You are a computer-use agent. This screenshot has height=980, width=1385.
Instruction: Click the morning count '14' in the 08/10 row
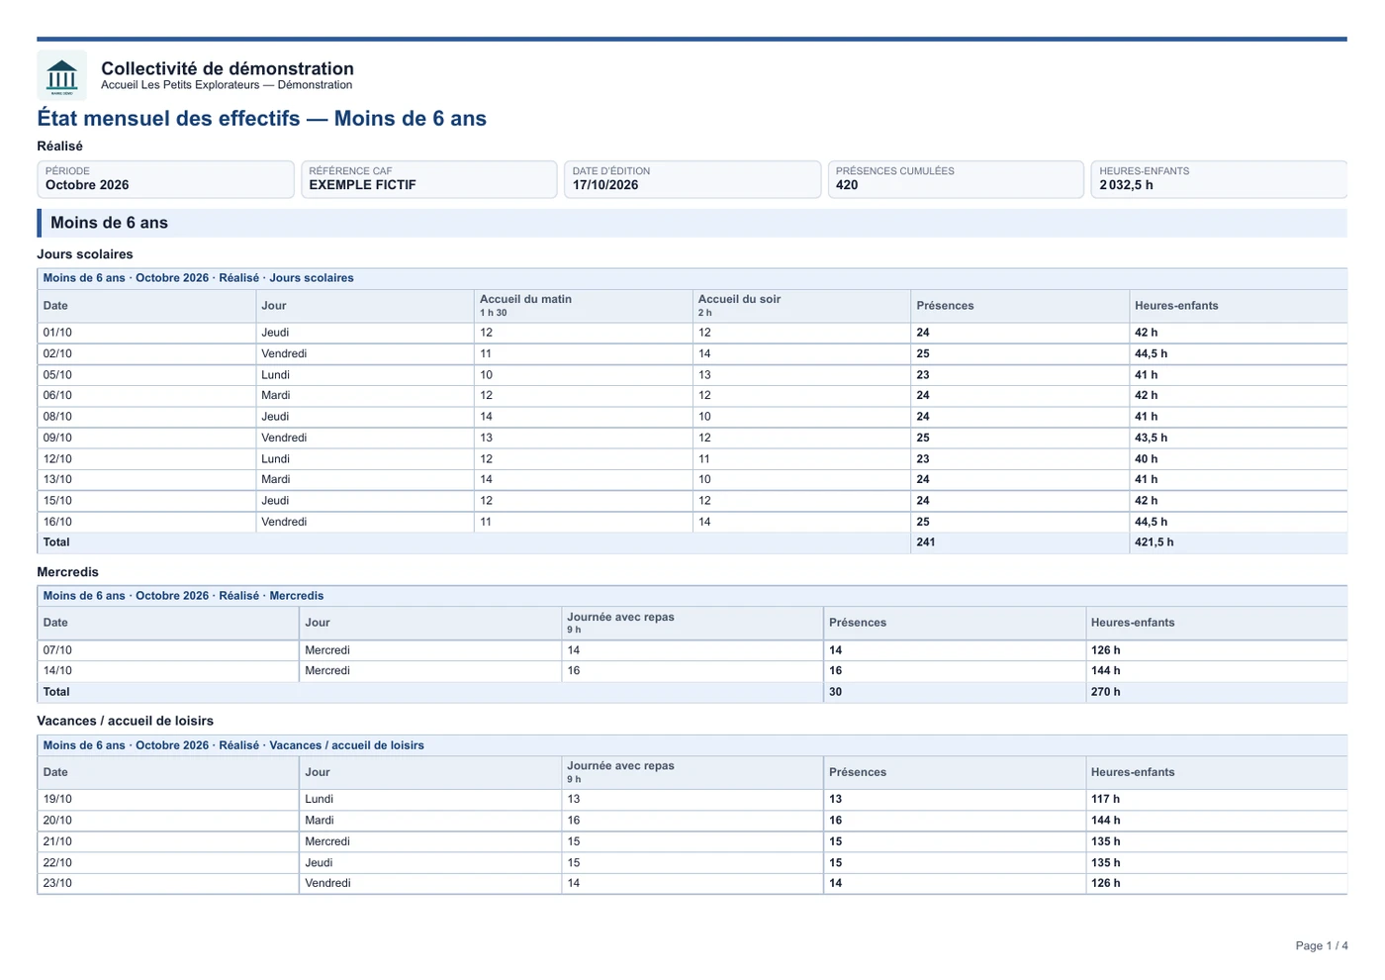coord(584,417)
